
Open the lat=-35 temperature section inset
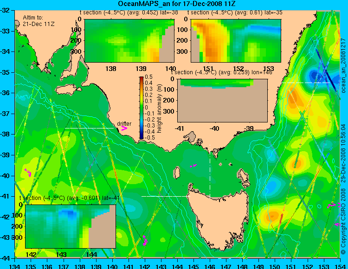coord(236,41)
